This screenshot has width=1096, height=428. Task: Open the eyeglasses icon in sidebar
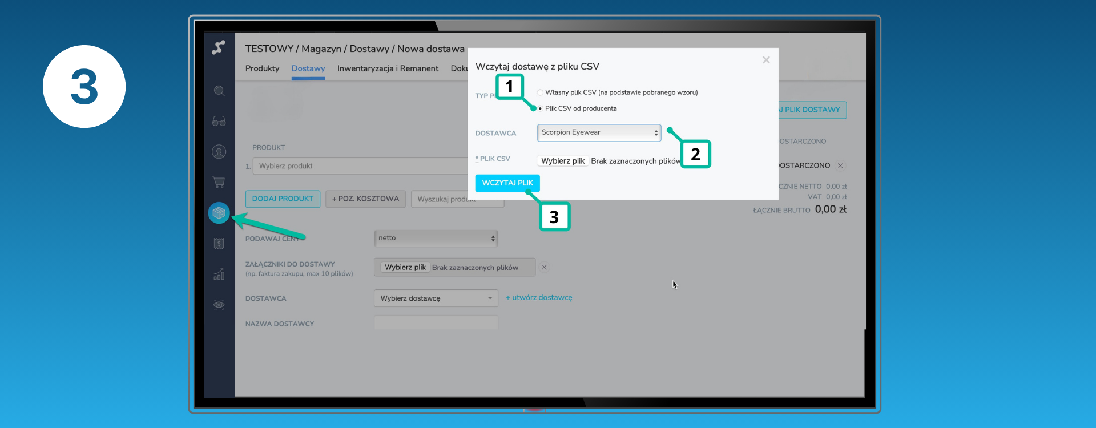click(219, 122)
